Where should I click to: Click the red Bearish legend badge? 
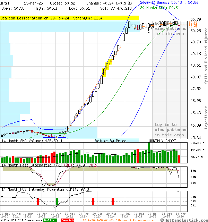(x=67, y=220)
